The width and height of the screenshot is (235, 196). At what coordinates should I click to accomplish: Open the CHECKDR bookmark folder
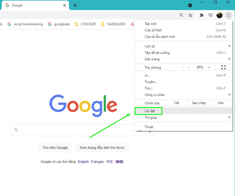click(85, 24)
